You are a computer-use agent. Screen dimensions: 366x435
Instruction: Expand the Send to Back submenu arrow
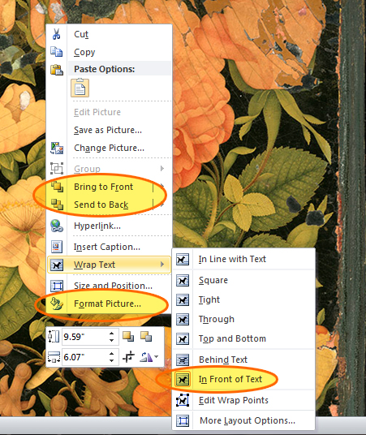(x=162, y=205)
